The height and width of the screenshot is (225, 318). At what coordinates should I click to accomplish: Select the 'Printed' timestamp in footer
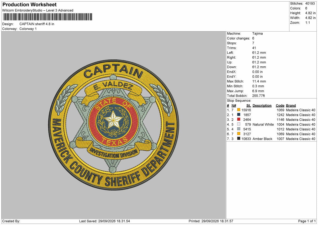211,221
